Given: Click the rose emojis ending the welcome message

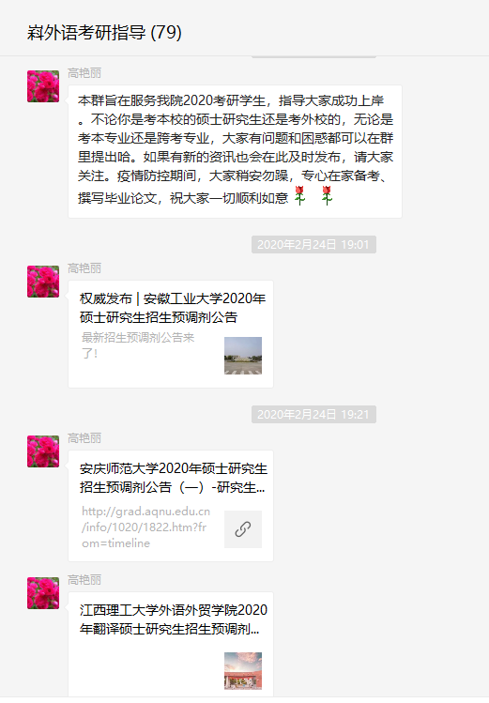Looking at the screenshot, I should pyautogui.click(x=313, y=196).
